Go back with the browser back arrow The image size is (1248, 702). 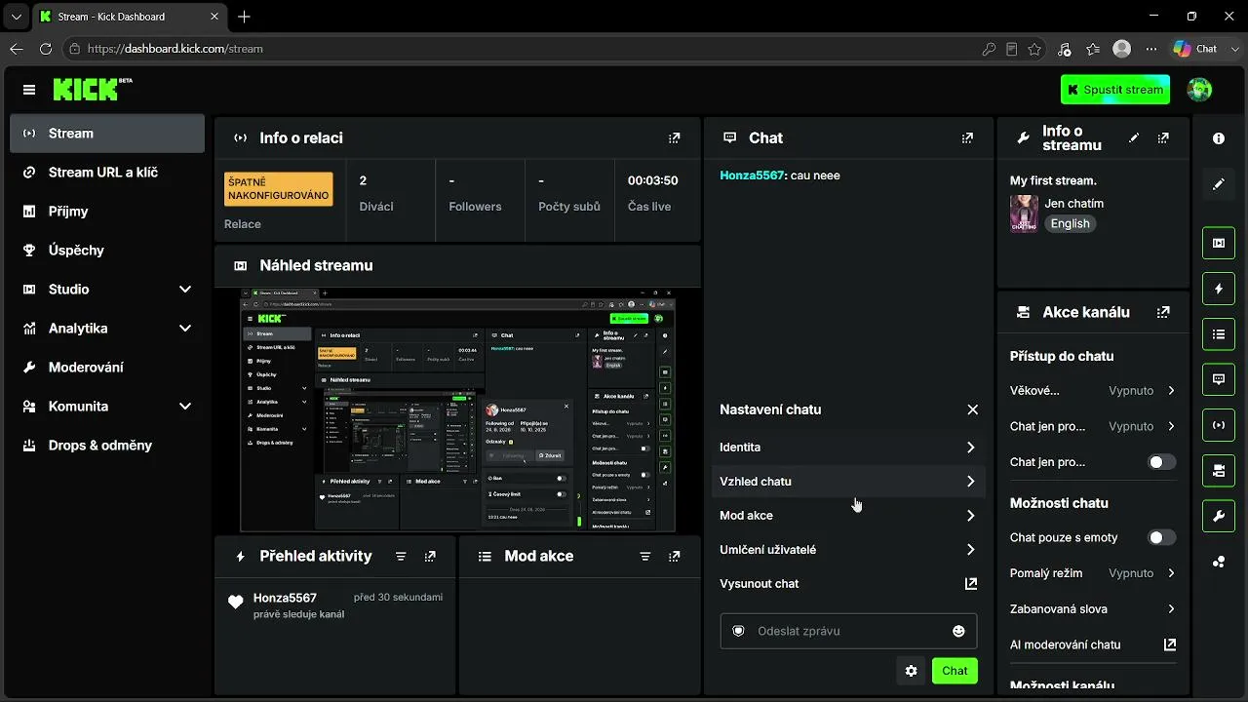pyautogui.click(x=17, y=49)
